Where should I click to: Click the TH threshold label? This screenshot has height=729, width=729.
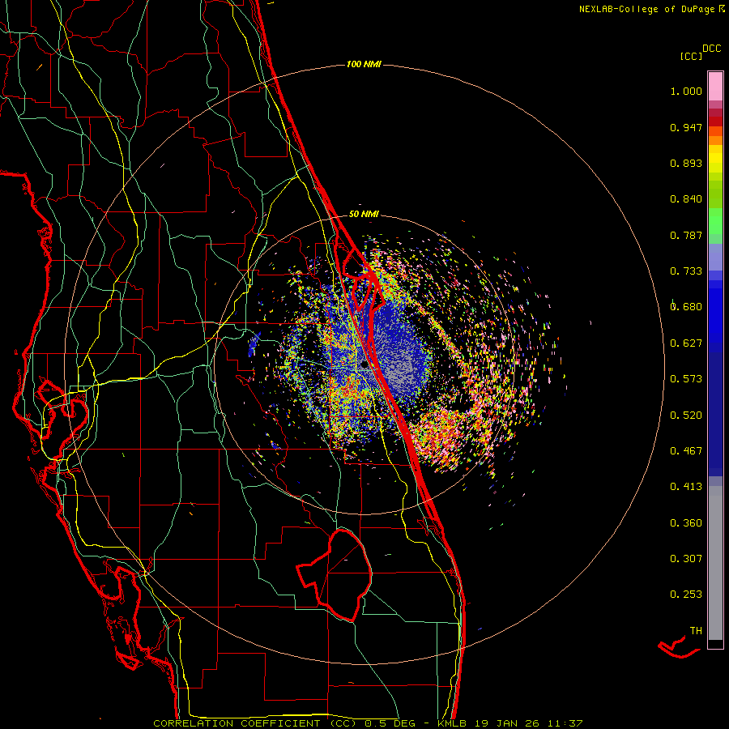point(696,631)
